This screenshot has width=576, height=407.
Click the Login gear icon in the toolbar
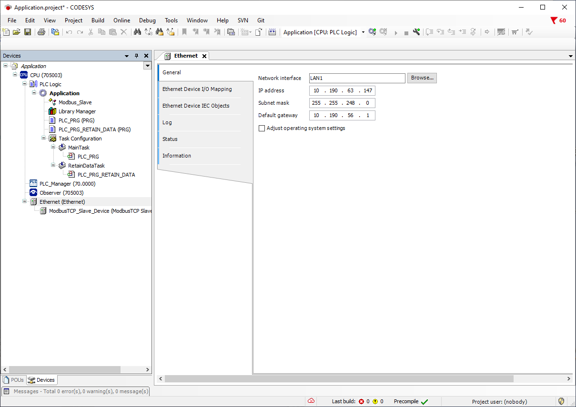372,32
